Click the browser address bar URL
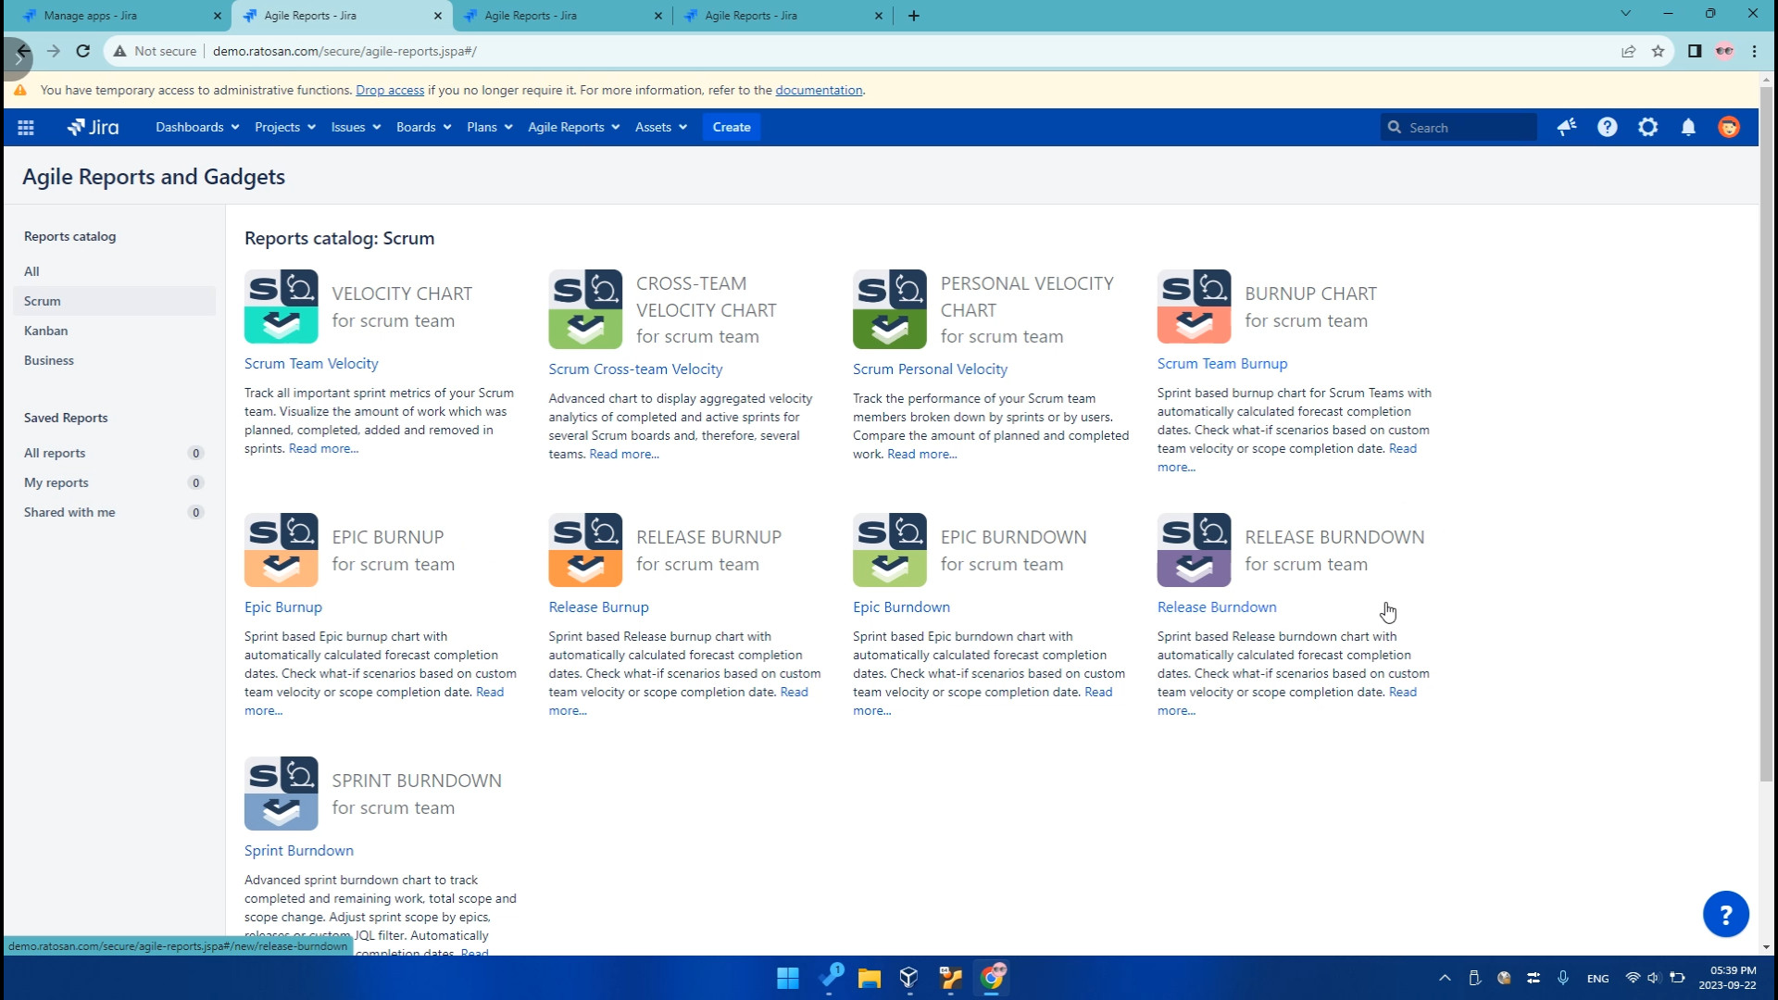Image resolution: width=1778 pixels, height=1000 pixels. (x=344, y=52)
